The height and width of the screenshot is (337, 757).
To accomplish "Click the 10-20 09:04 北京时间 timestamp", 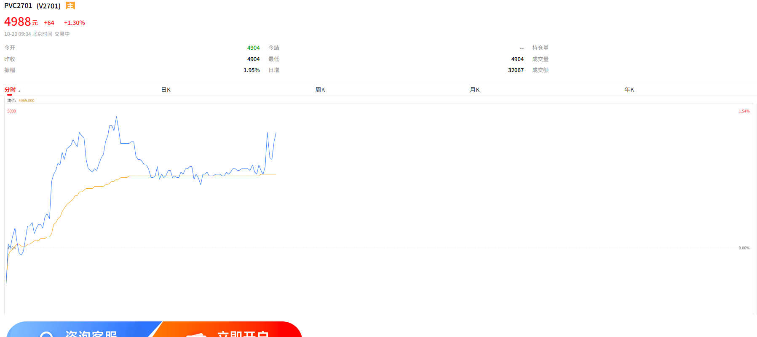I will (28, 34).
